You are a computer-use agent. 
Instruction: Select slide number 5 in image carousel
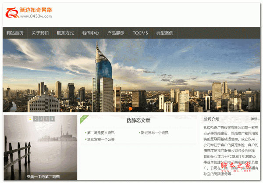click(x=52, y=119)
